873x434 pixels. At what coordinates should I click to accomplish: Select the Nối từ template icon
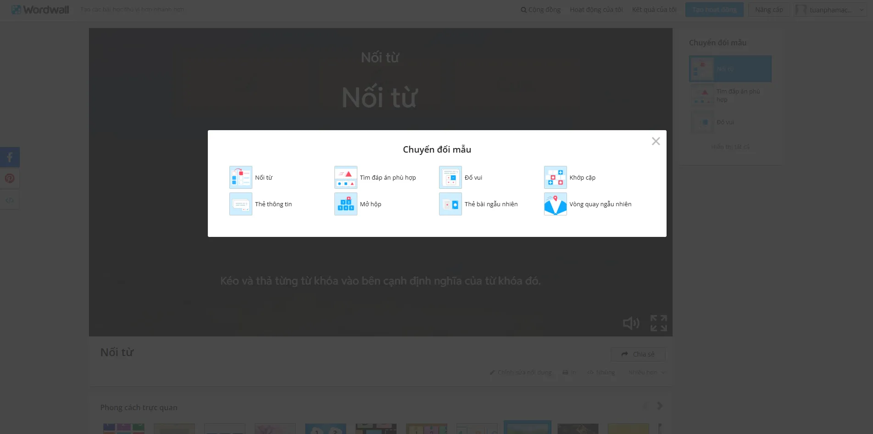(x=240, y=177)
